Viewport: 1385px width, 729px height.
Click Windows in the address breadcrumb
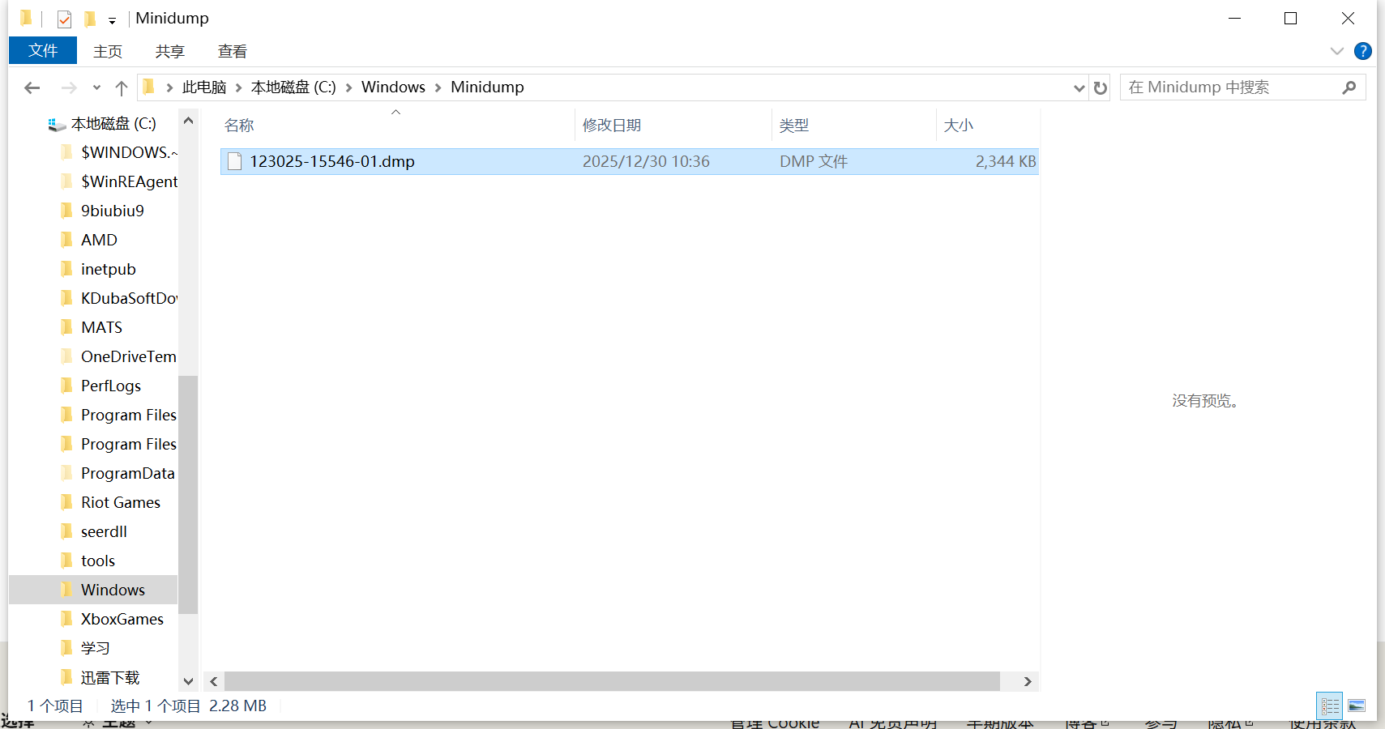coord(393,87)
